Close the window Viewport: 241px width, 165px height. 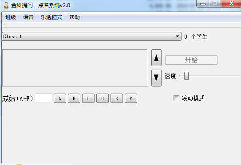pyautogui.click(x=231, y=4)
